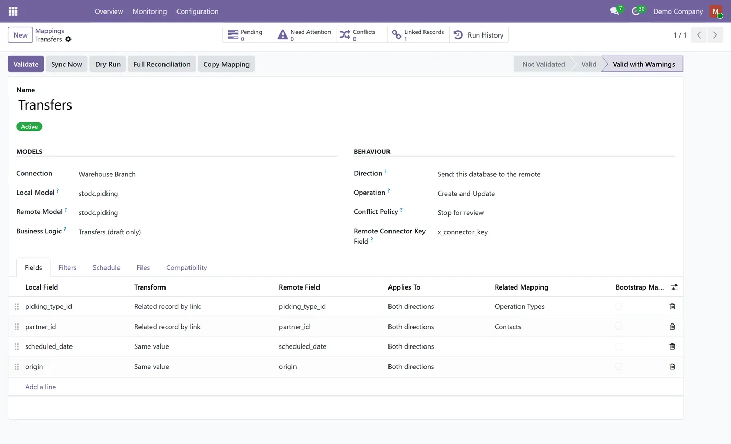Toggle Bootstrap checkbox for scheduled_date row
Screen dimensions: 731x444
click(x=619, y=346)
